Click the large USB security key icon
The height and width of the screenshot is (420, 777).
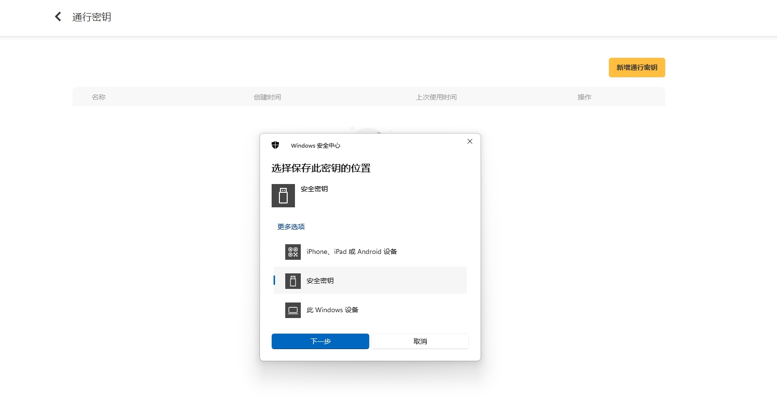283,196
